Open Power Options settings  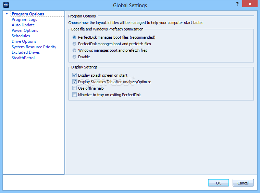(x=25, y=30)
